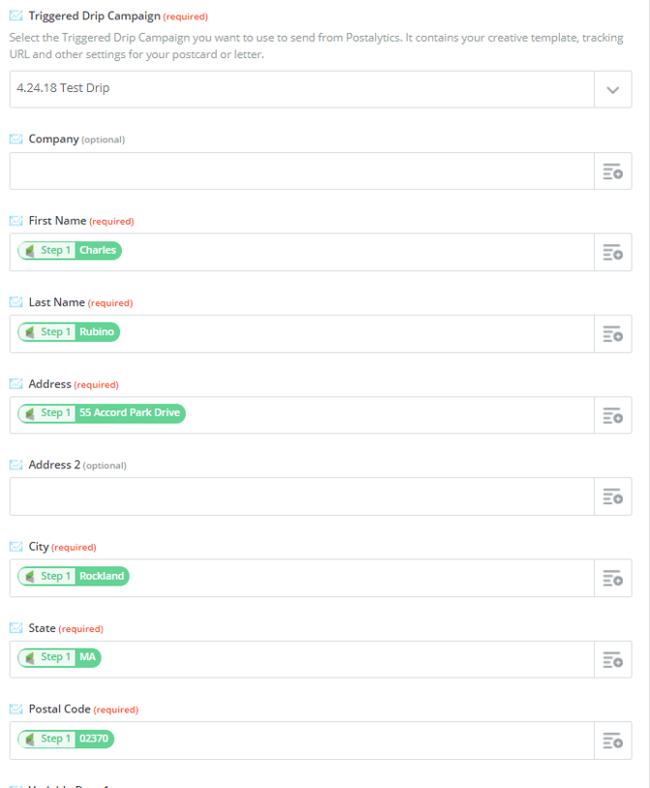Click the envelope icon beside Postal Code
The width and height of the screenshot is (650, 788).
(x=16, y=709)
